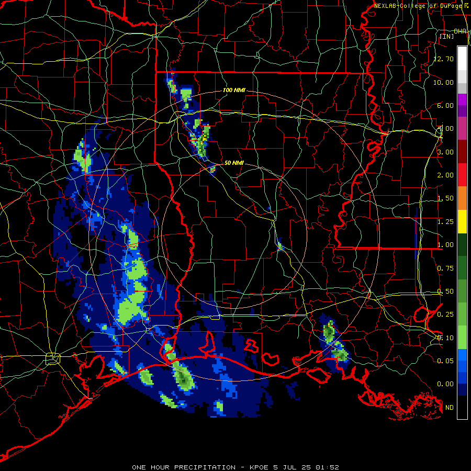
Task: Click the OHA product label
Action: (460, 31)
